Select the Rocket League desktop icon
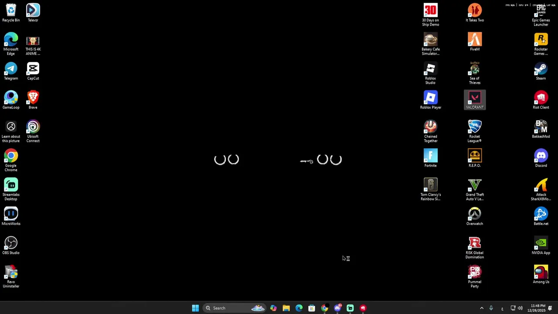Screen dimensions: 558x314 click(x=475, y=131)
